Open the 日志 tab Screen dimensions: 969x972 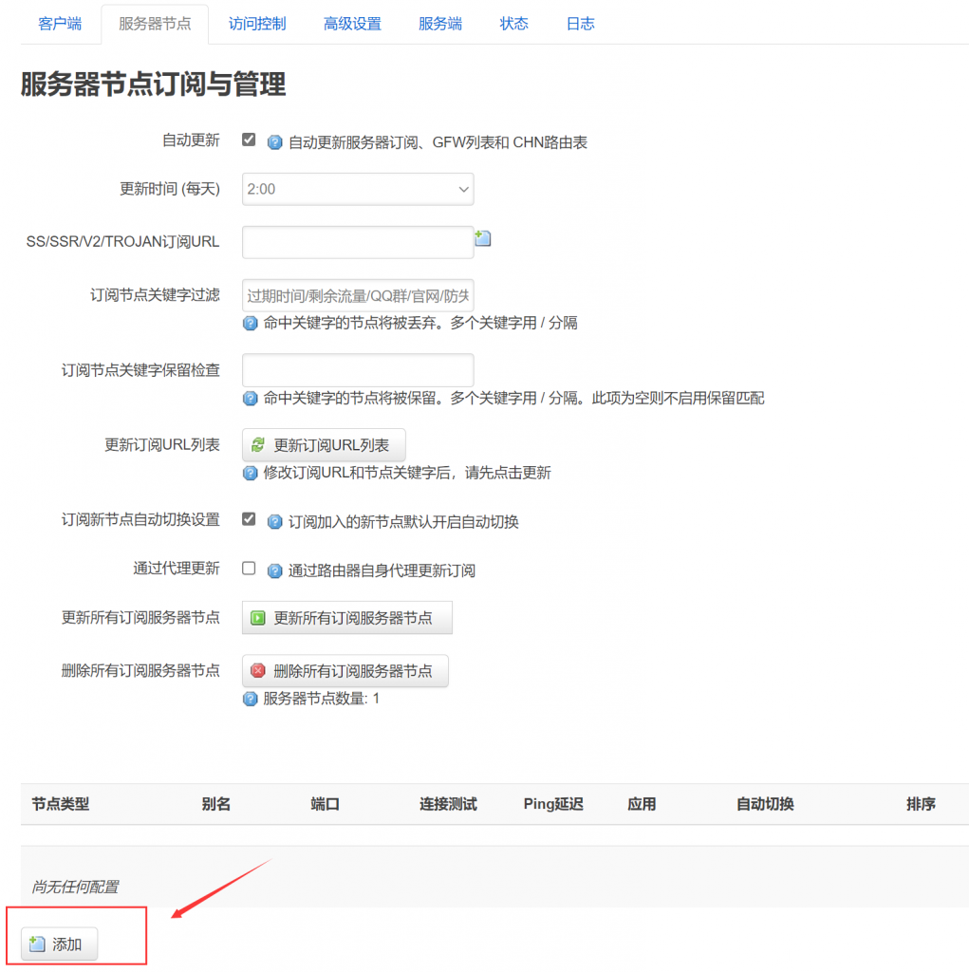(x=580, y=24)
